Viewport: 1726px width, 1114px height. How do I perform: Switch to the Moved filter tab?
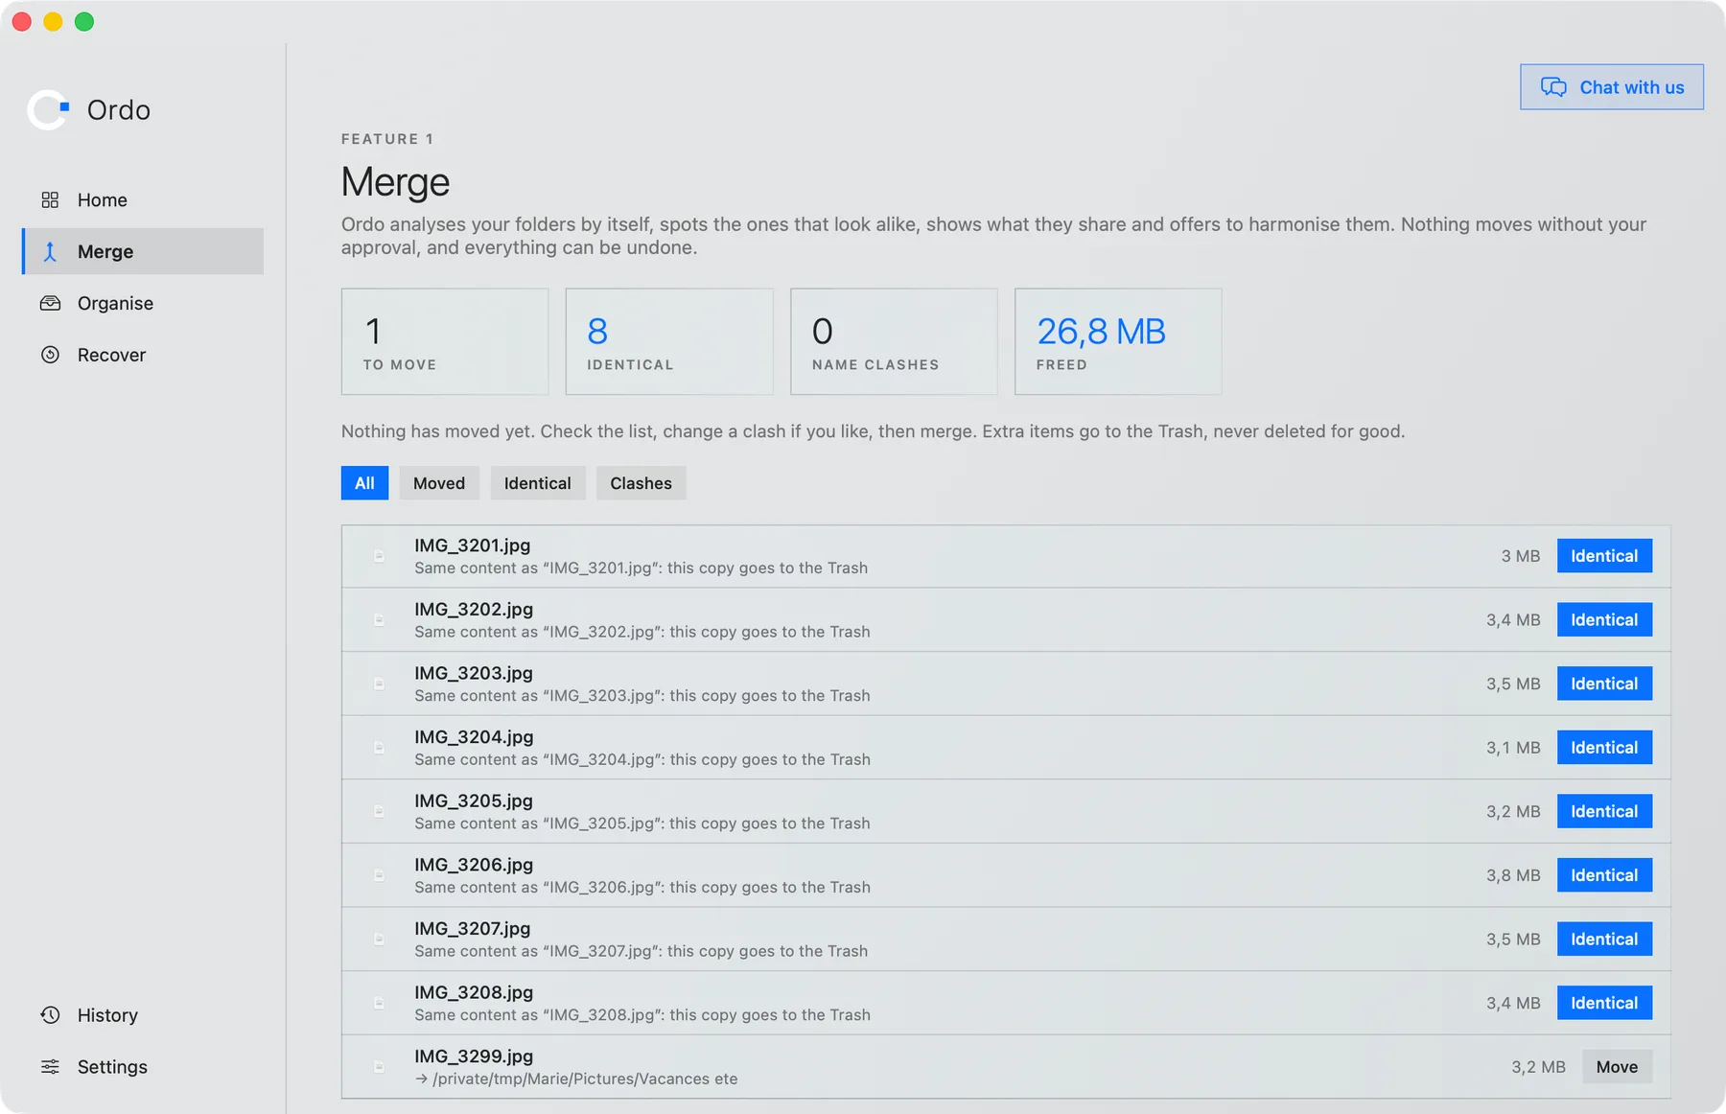click(439, 483)
